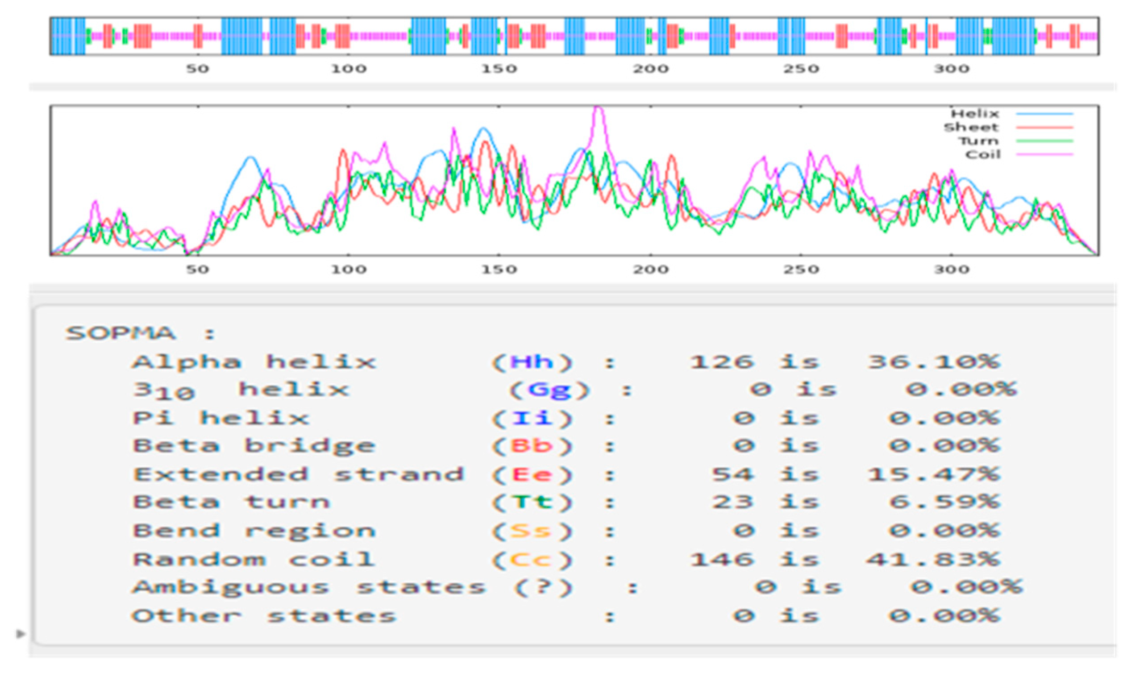Click the Bend region (Ss) row
1131x673 pixels.
(x=254, y=531)
